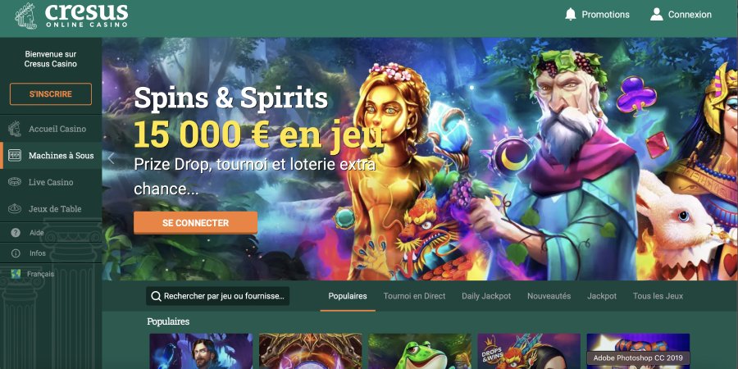
Task: Select the Daily Jackpot tab
Action: pos(486,296)
